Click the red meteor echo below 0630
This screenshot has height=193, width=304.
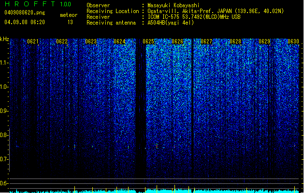coord(294,145)
